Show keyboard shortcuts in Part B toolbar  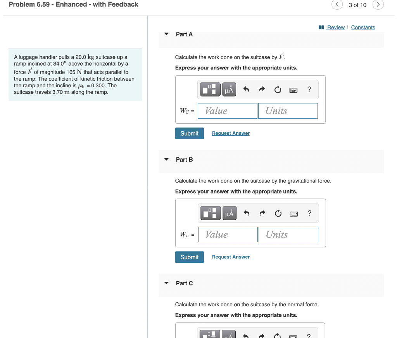click(294, 214)
